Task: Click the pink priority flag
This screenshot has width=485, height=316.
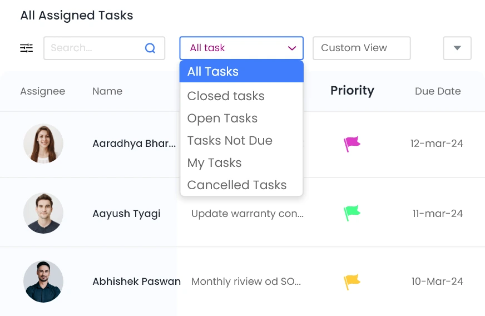Action: click(x=352, y=144)
